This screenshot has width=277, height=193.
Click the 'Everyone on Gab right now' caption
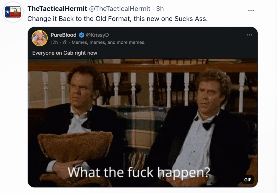click(65, 53)
